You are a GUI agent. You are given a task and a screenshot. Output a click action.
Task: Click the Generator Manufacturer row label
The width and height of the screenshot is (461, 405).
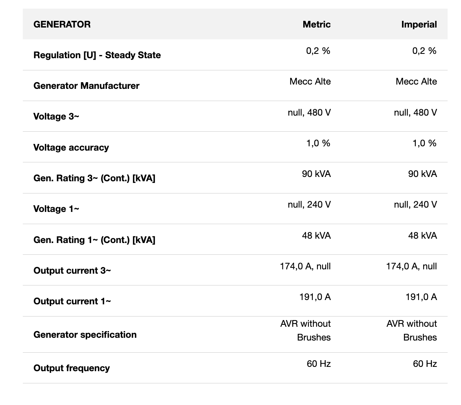click(x=86, y=86)
